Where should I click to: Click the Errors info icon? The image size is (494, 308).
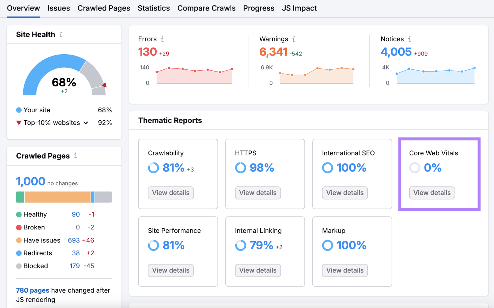coord(162,39)
